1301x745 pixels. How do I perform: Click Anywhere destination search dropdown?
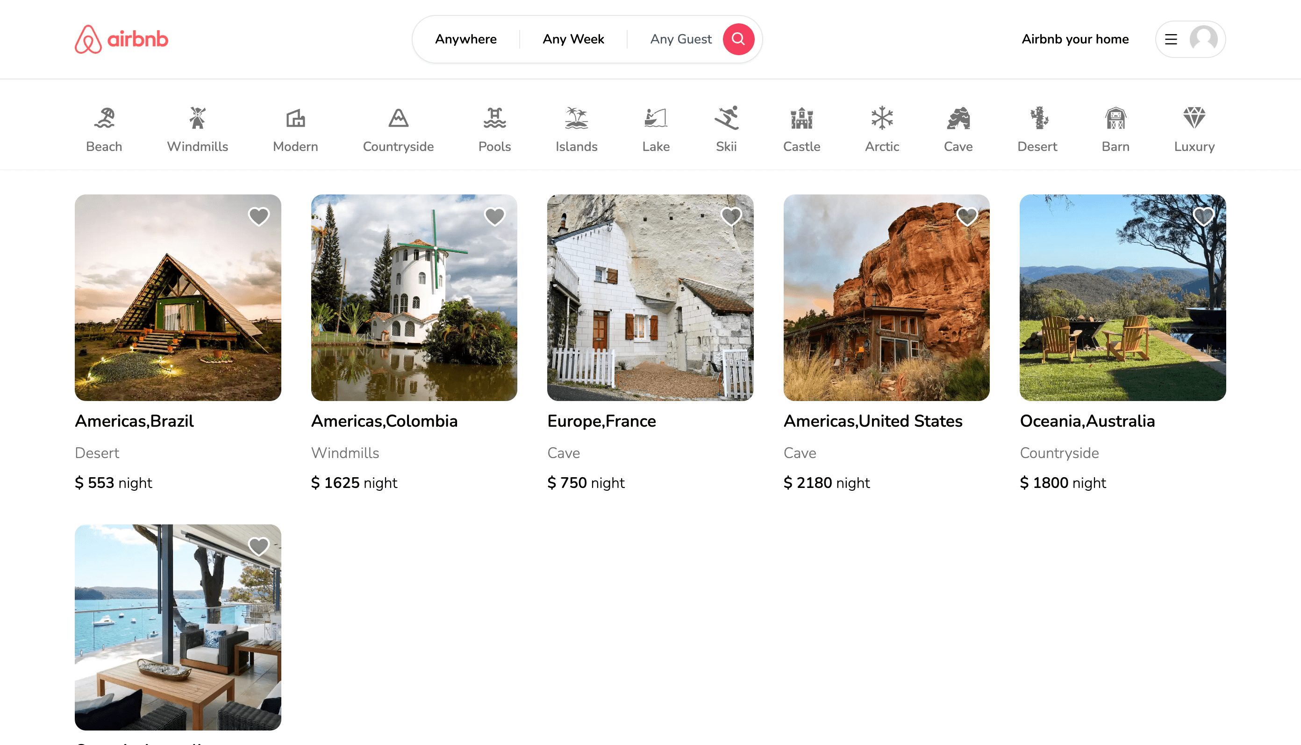[465, 38]
